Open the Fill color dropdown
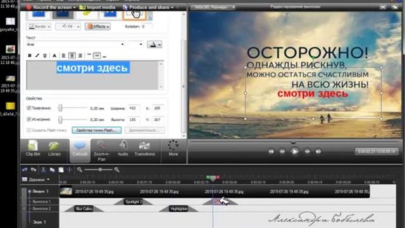Viewport: 405px width, 228px height. pyautogui.click(x=68, y=27)
